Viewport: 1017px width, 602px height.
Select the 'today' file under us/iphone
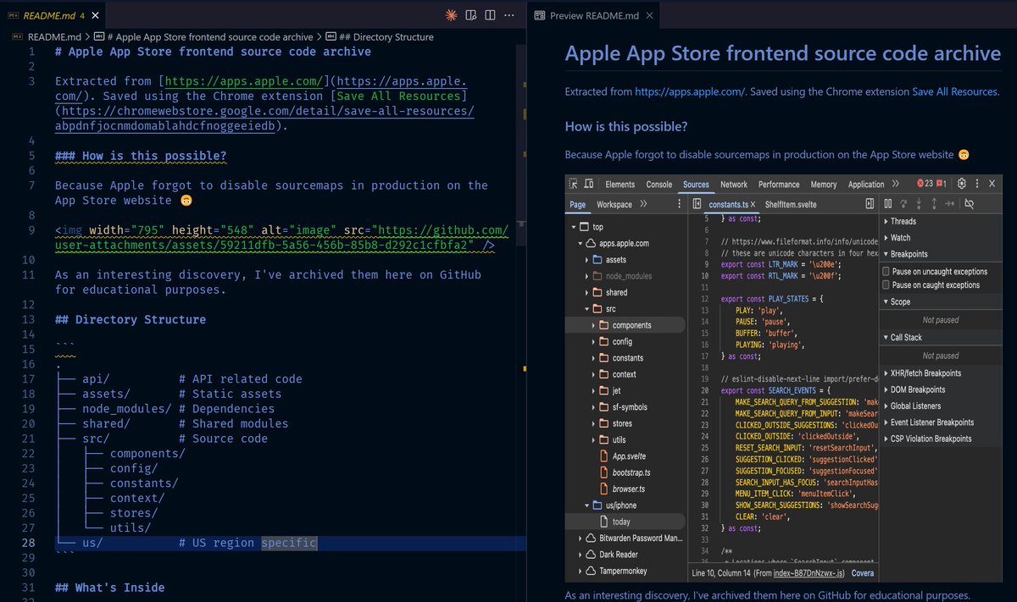[x=625, y=522]
